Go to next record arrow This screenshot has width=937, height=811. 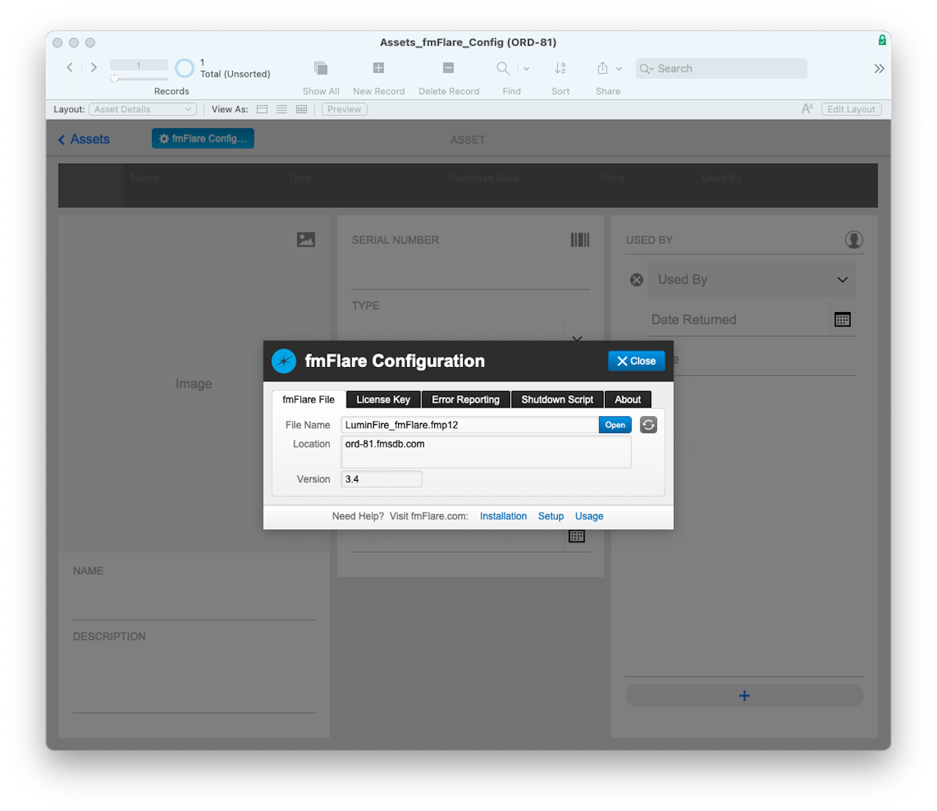click(x=94, y=67)
